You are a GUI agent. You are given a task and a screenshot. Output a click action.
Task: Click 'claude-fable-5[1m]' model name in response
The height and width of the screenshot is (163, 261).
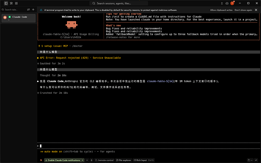pos(160,81)
